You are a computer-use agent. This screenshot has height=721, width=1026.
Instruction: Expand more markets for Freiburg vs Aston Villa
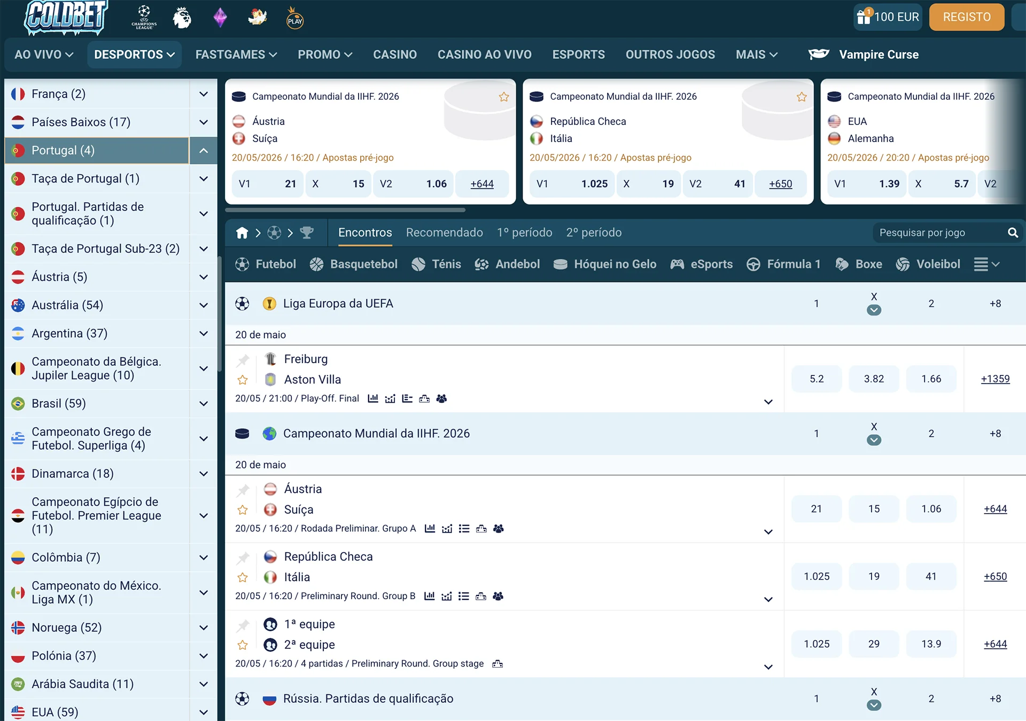coord(768,402)
